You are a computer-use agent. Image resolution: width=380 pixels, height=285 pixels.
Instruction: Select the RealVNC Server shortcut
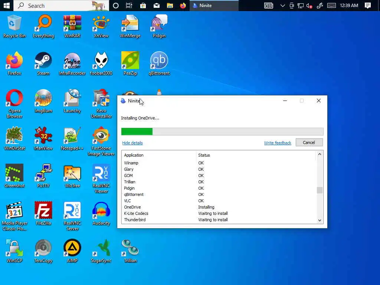coord(72,216)
